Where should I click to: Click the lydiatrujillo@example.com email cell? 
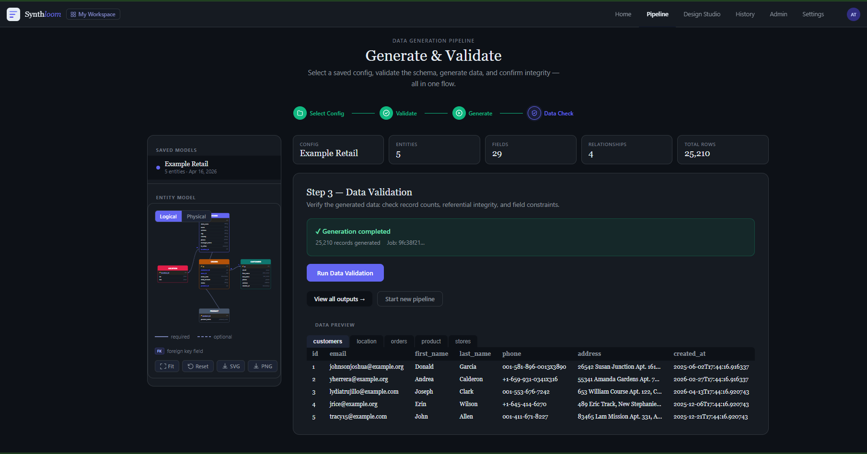point(364,392)
